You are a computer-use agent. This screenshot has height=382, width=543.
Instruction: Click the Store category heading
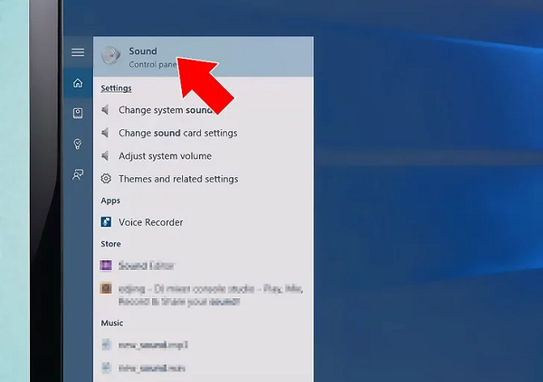click(x=111, y=244)
